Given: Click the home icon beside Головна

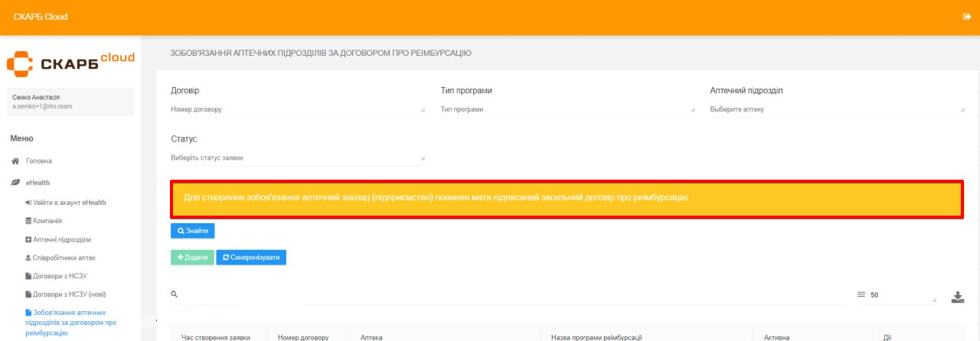Looking at the screenshot, I should coord(15,161).
